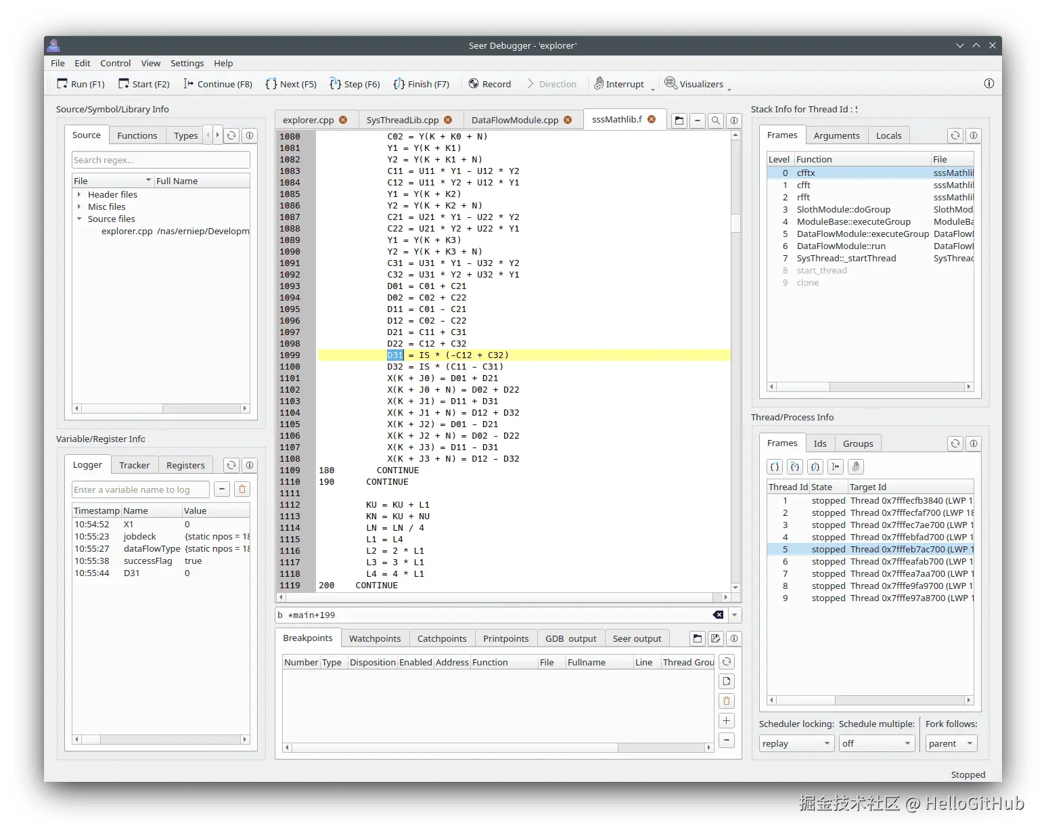Click the Search regex field
The height and width of the screenshot is (834, 1046).
coord(161,160)
